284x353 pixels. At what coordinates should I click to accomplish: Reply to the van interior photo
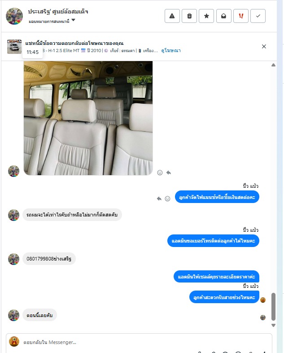(169, 172)
